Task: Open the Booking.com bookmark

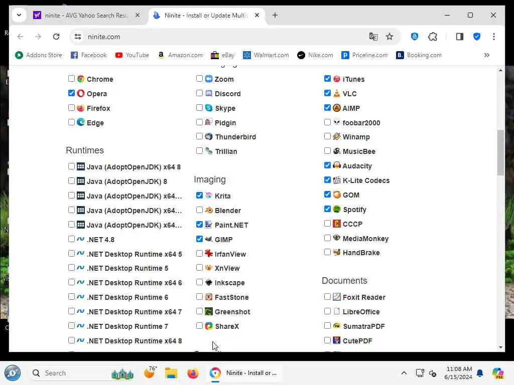Action: coord(419,55)
